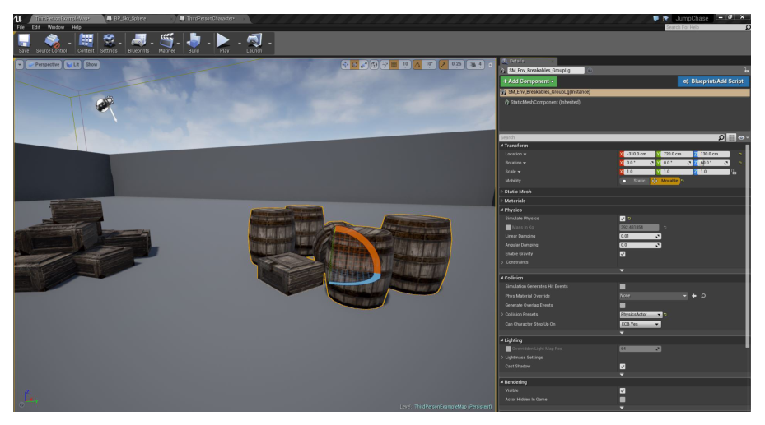
Task: Toggle Visible checkbox under Rendering
Action: point(623,390)
